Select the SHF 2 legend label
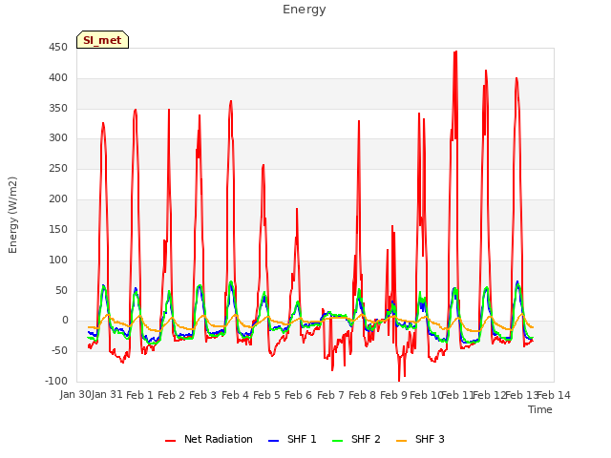Image resolution: width=611 pixels, height=458 pixels. 366,439
